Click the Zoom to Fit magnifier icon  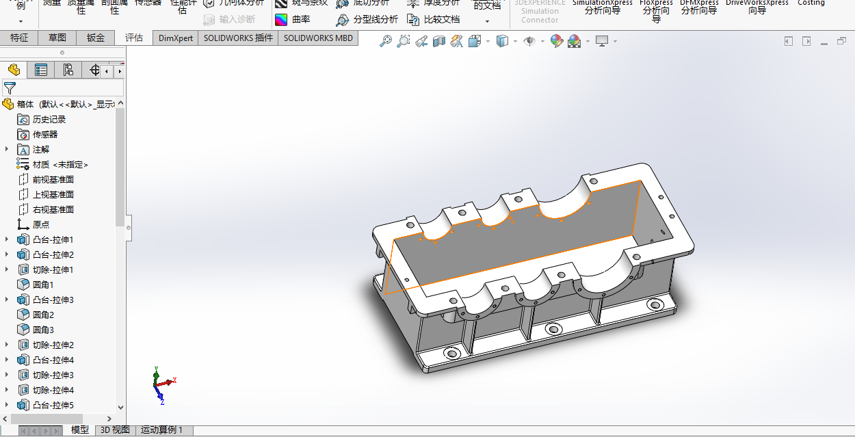click(x=386, y=42)
